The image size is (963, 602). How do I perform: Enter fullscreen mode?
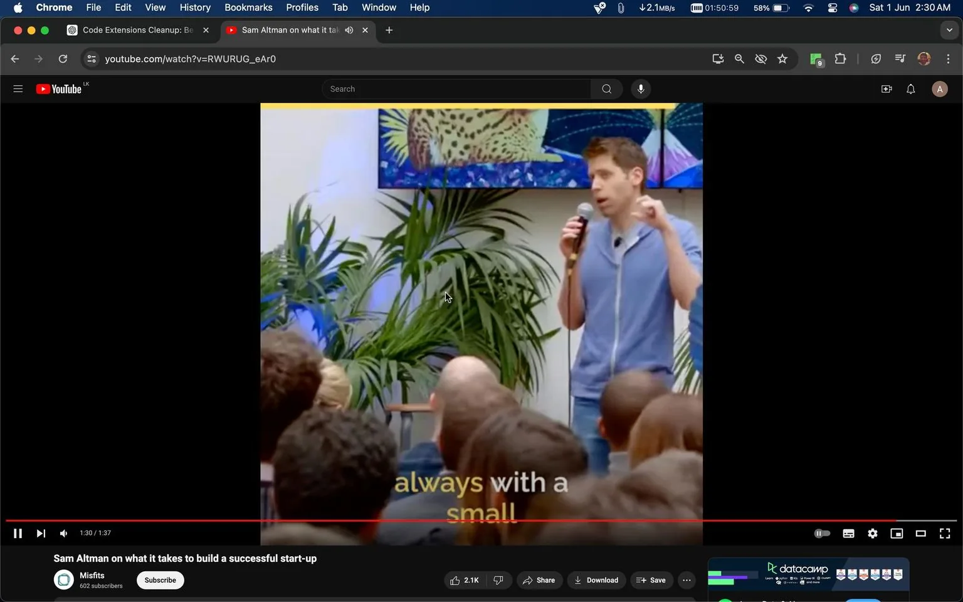[x=944, y=533]
